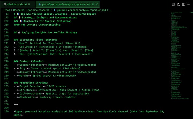
Task: Split the editor to the right
Action: point(184,5)
